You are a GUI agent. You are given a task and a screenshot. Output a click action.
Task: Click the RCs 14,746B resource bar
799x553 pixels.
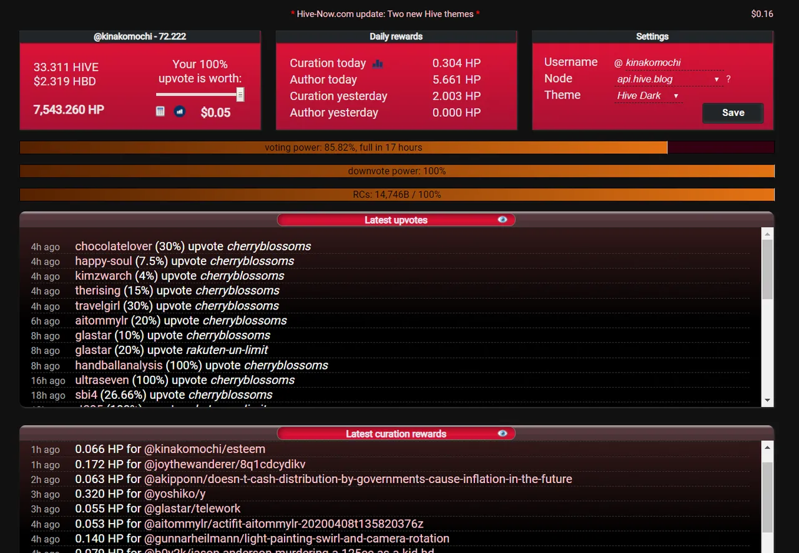(397, 195)
